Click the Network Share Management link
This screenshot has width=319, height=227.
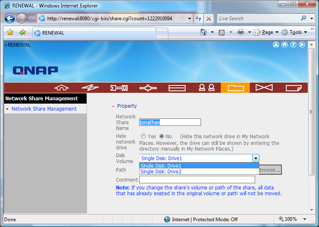point(44,109)
